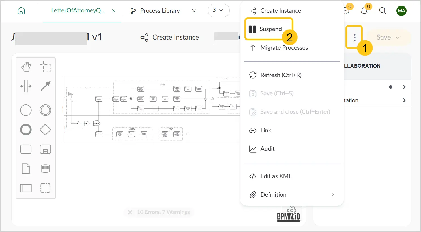Click the LLABORATION panel header

pos(362,66)
